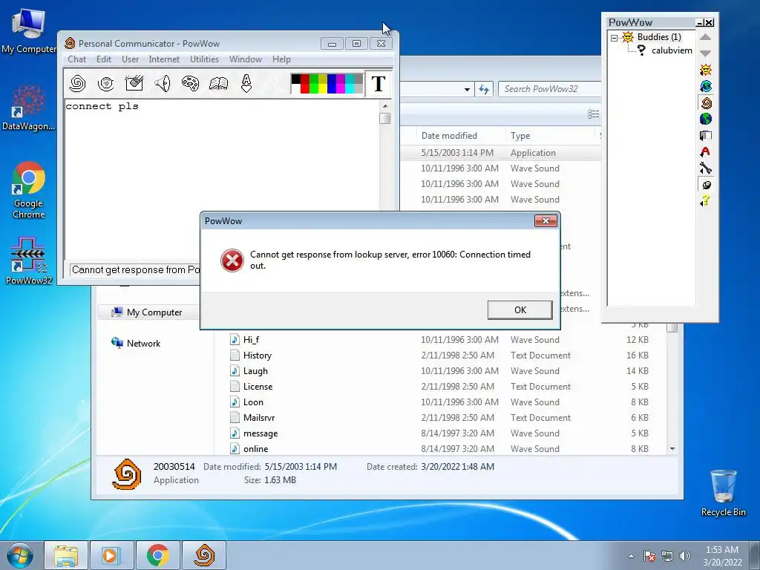
Task: Click the green-blue earth globe icon in PowWow sidebar
Action: 706,119
